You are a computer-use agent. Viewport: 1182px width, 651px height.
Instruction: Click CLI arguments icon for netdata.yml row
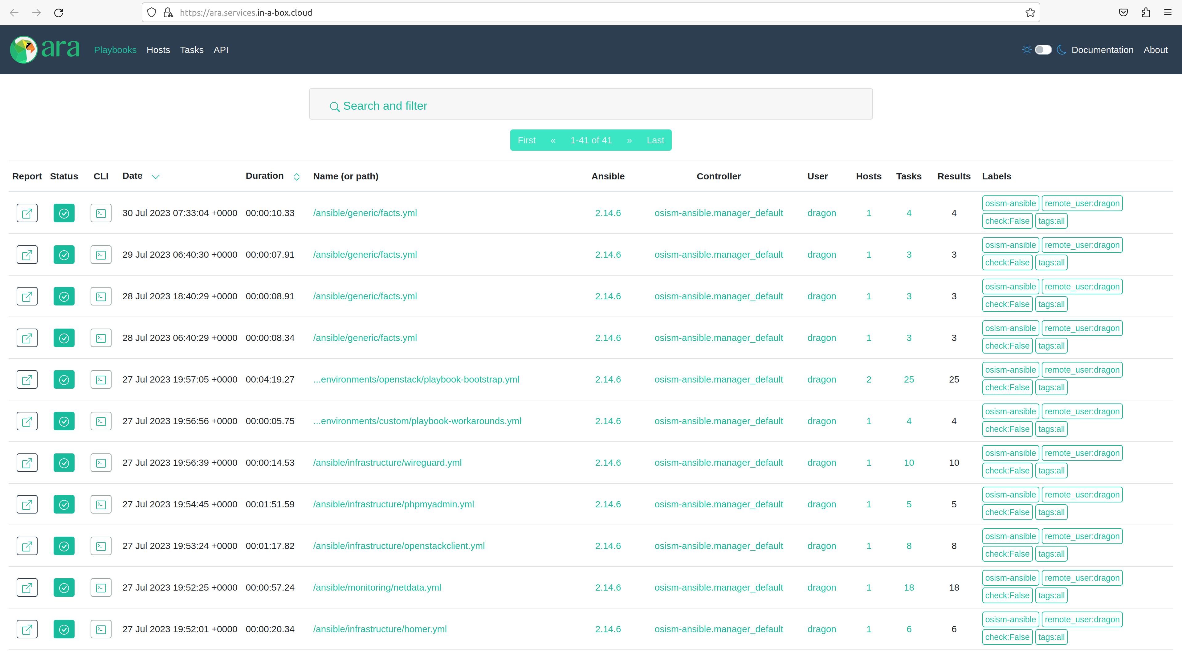click(x=101, y=588)
